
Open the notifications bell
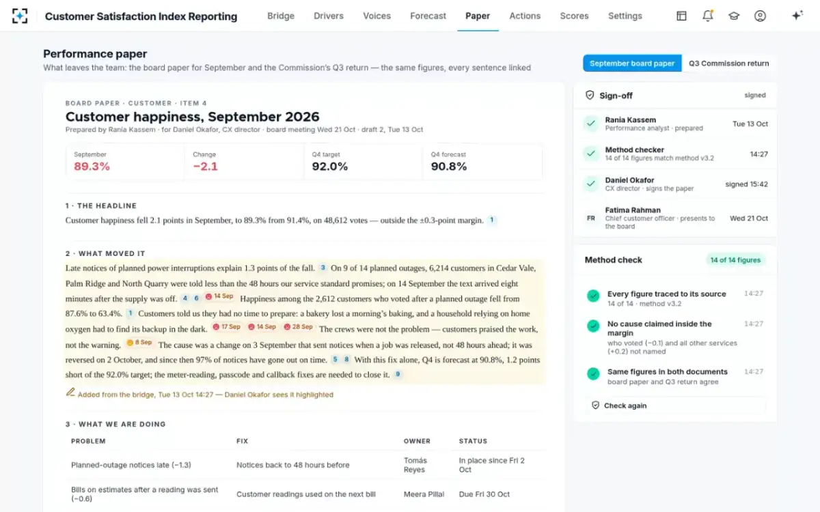[708, 16]
